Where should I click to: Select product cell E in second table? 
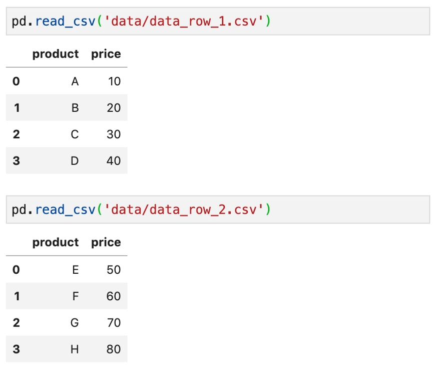coord(75,270)
